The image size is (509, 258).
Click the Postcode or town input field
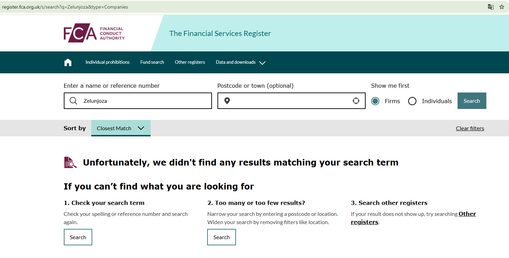coord(291,101)
